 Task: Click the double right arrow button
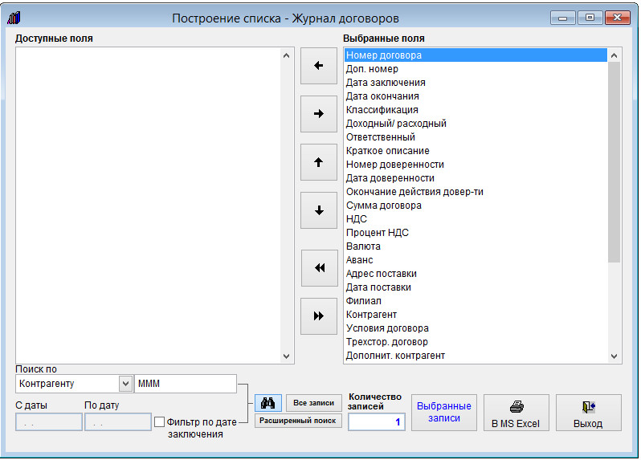(x=318, y=316)
